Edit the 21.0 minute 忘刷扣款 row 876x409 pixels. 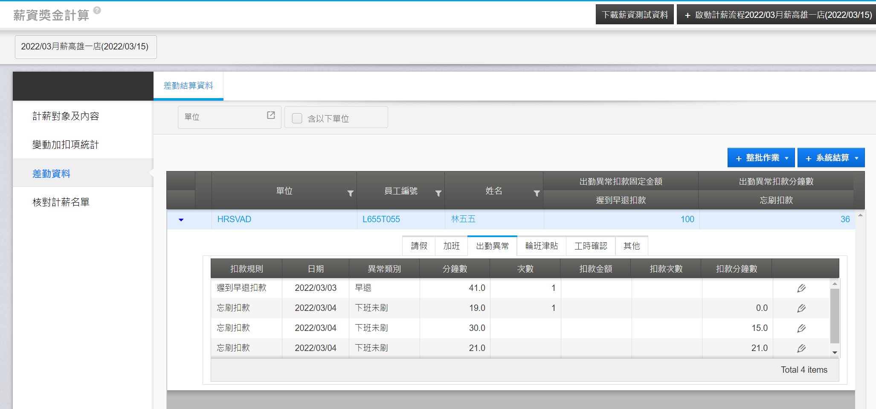pos(801,348)
